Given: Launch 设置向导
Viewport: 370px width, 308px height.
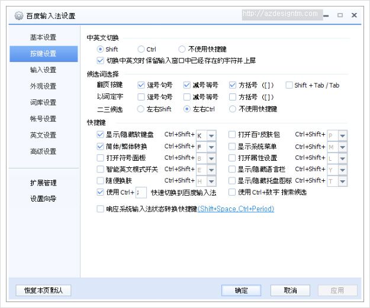Looking at the screenshot, I should coord(43,199).
